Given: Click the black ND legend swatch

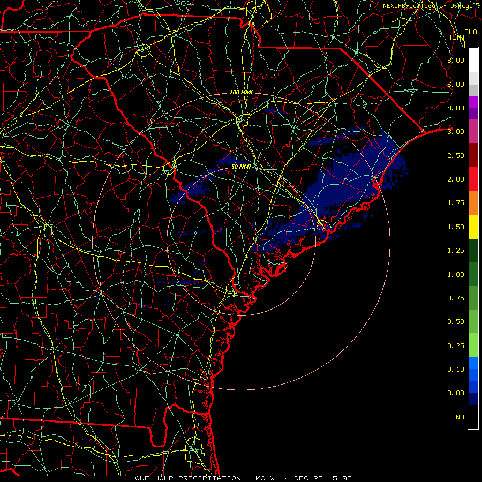Looking at the screenshot, I should click(x=473, y=417).
